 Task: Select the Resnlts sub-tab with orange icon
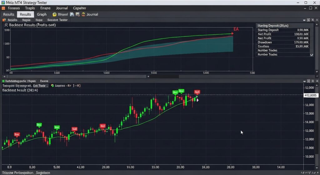pos(10,20)
